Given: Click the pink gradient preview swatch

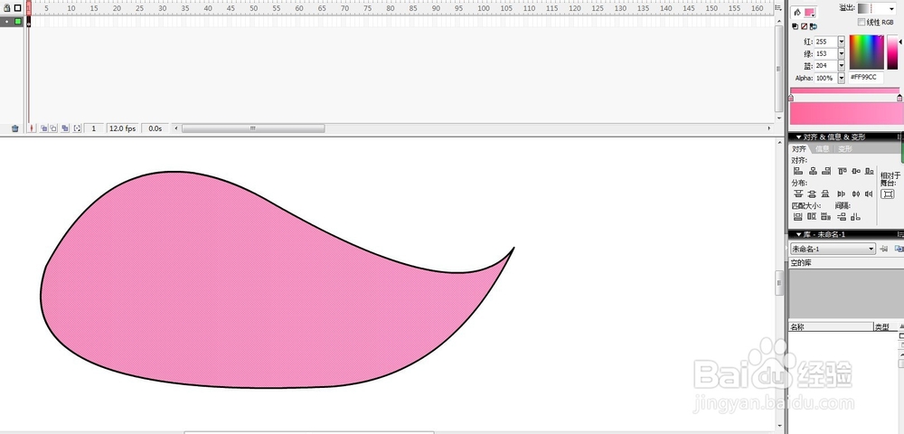Looking at the screenshot, I should [x=846, y=113].
